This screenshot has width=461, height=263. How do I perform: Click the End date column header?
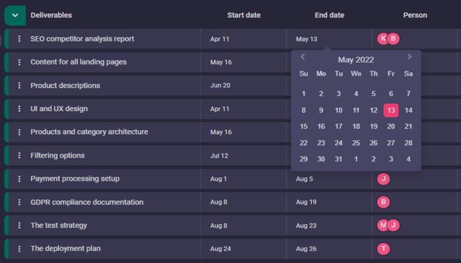[x=329, y=15]
